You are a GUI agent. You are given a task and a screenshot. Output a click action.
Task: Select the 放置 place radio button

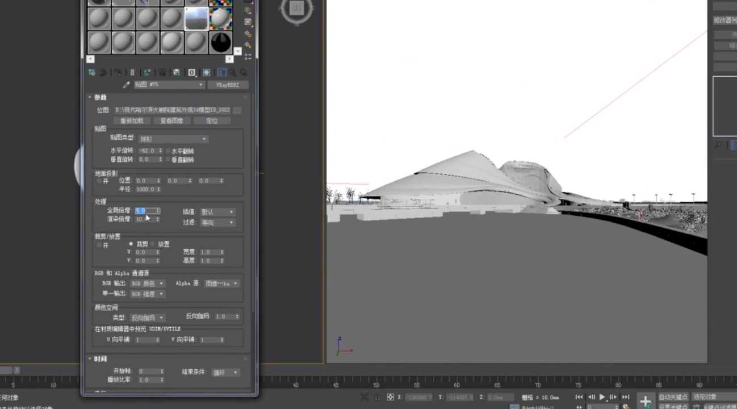click(x=152, y=244)
